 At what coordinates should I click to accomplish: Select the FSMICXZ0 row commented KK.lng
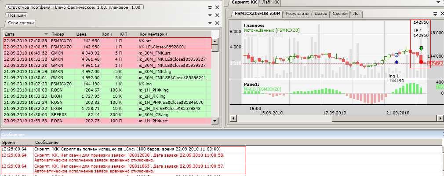[x=107, y=84]
